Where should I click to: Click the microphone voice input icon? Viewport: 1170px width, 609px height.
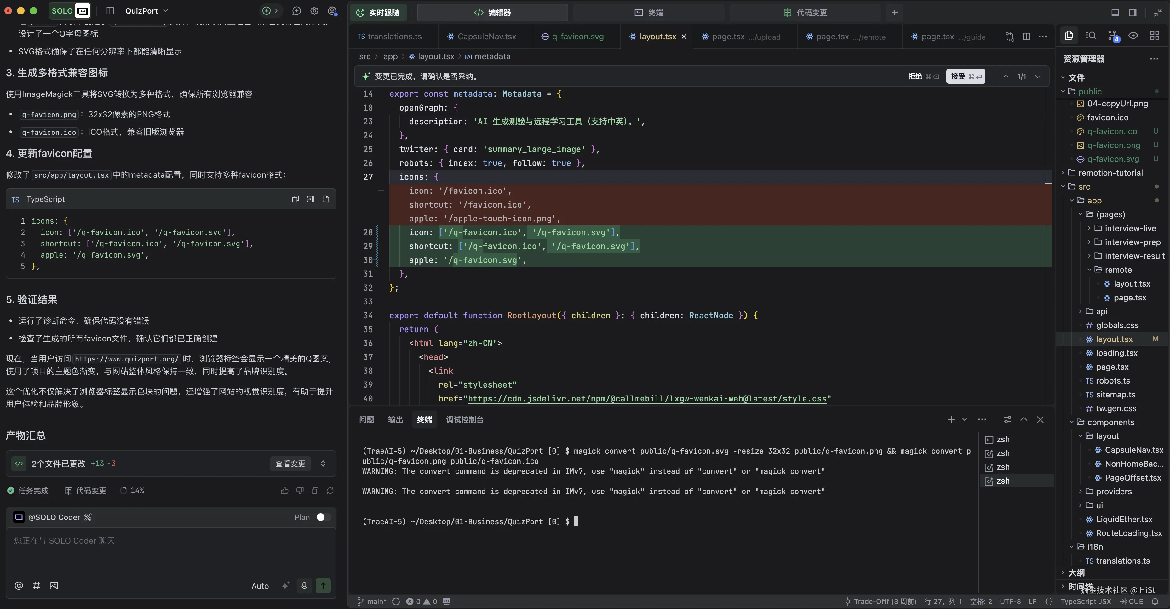click(304, 586)
